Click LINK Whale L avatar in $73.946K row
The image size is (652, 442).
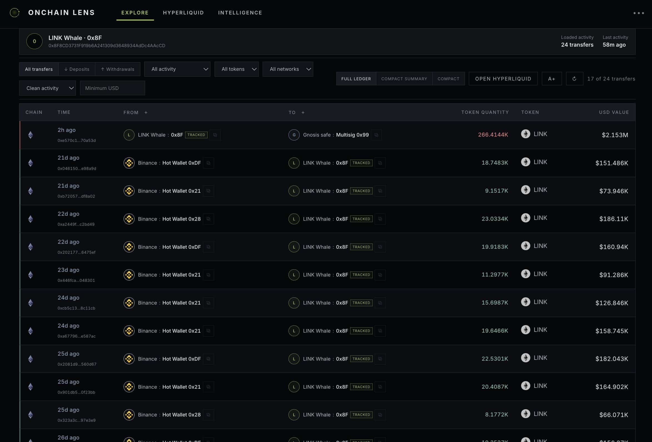point(294,191)
